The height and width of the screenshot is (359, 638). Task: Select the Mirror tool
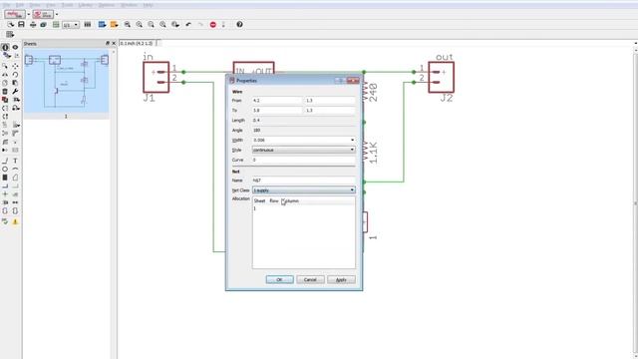(5, 75)
